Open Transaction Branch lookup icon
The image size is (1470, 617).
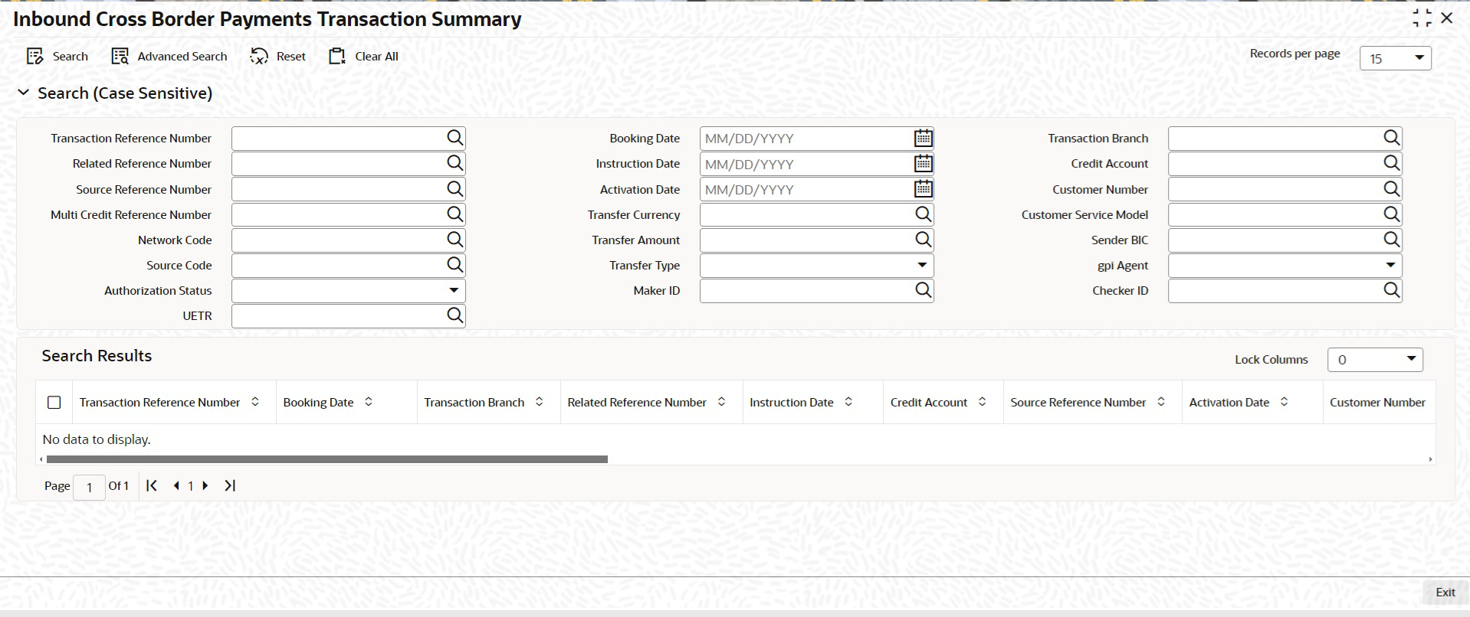tap(1391, 138)
